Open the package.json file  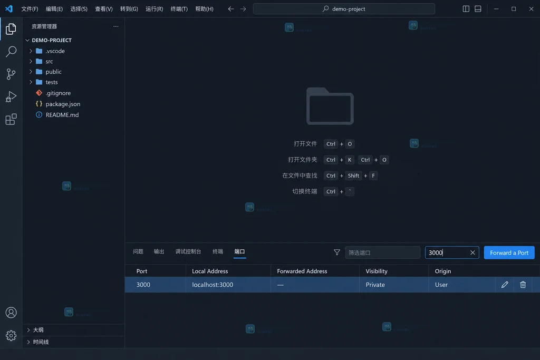63,104
